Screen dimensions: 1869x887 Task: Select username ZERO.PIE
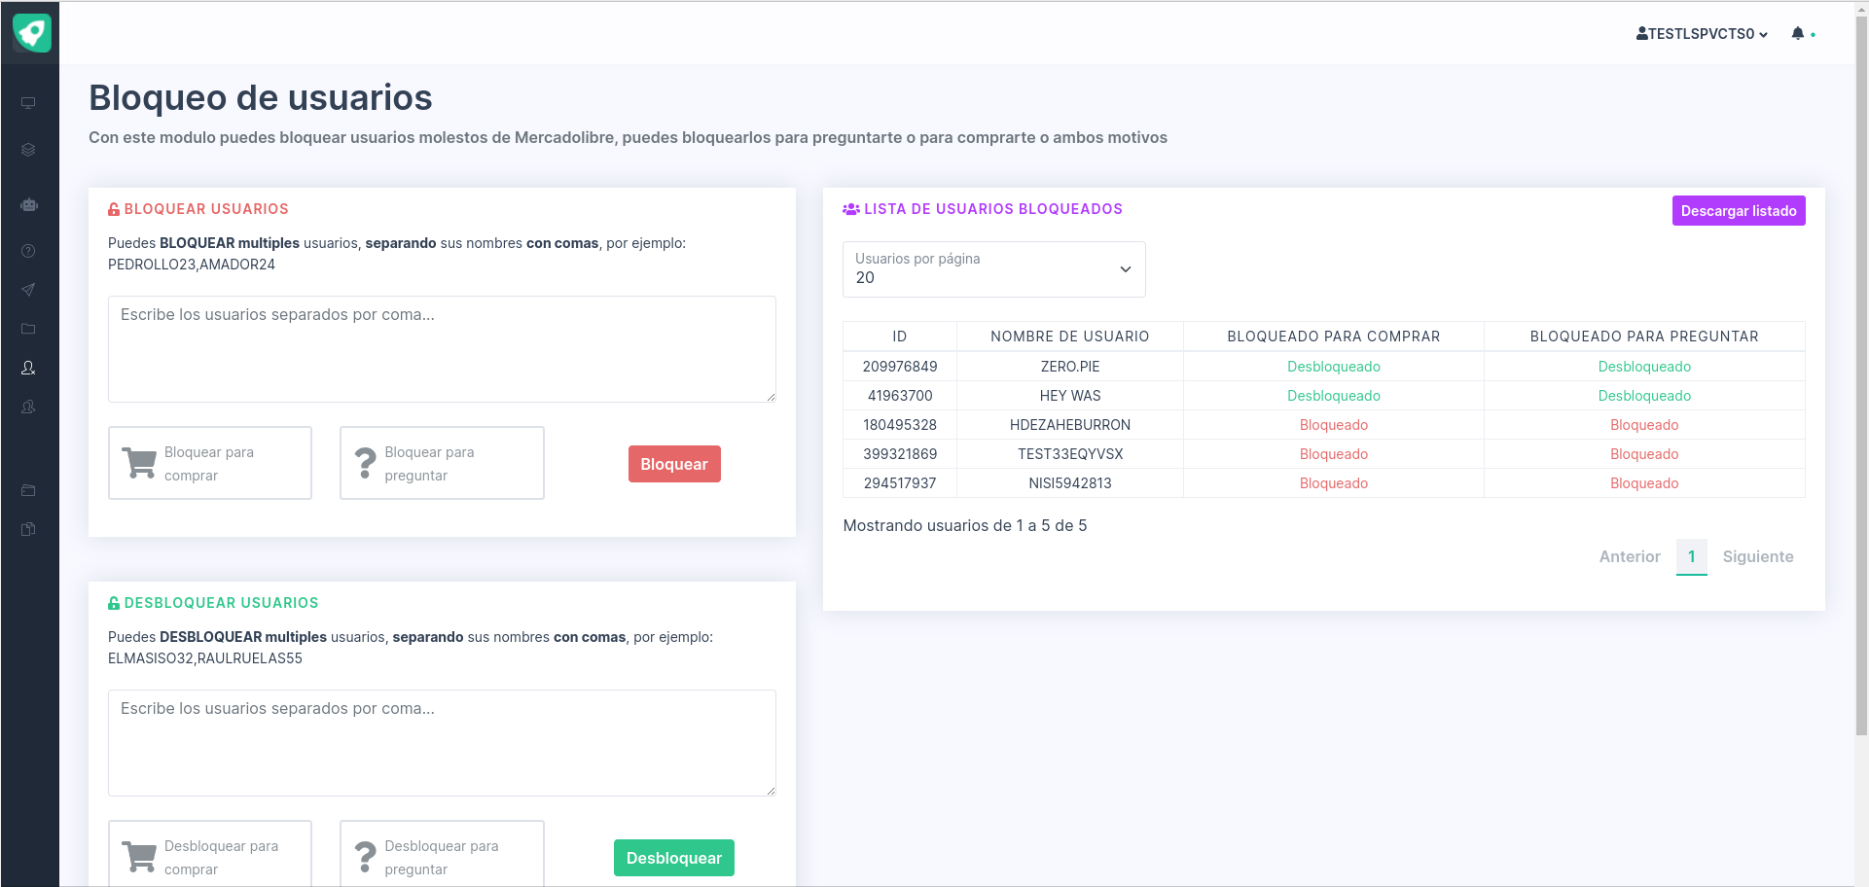click(x=1070, y=367)
